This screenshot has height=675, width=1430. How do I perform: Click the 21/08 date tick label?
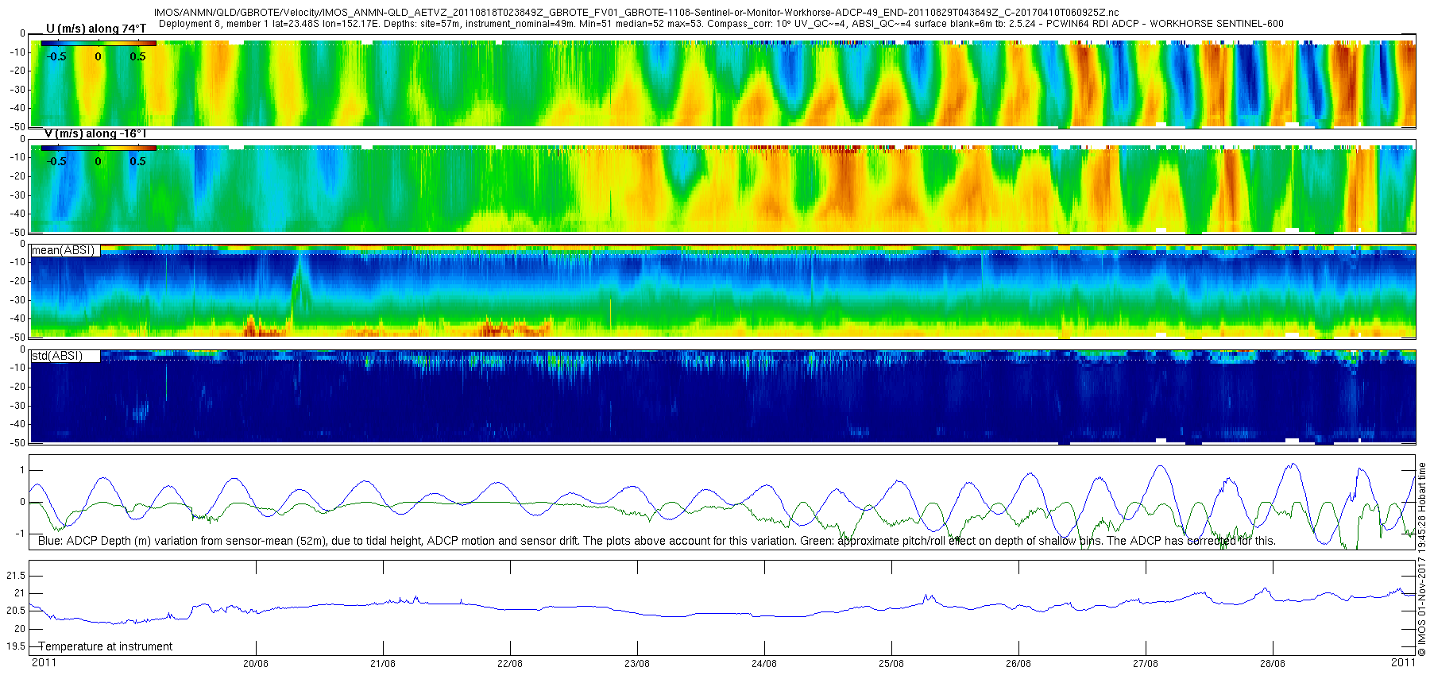pyautogui.click(x=383, y=663)
